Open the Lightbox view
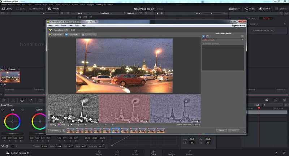 (x=281, y=9)
